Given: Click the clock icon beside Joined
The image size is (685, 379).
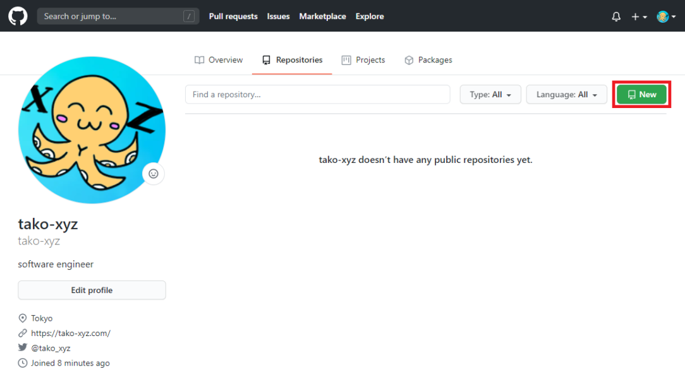Looking at the screenshot, I should 23,363.
